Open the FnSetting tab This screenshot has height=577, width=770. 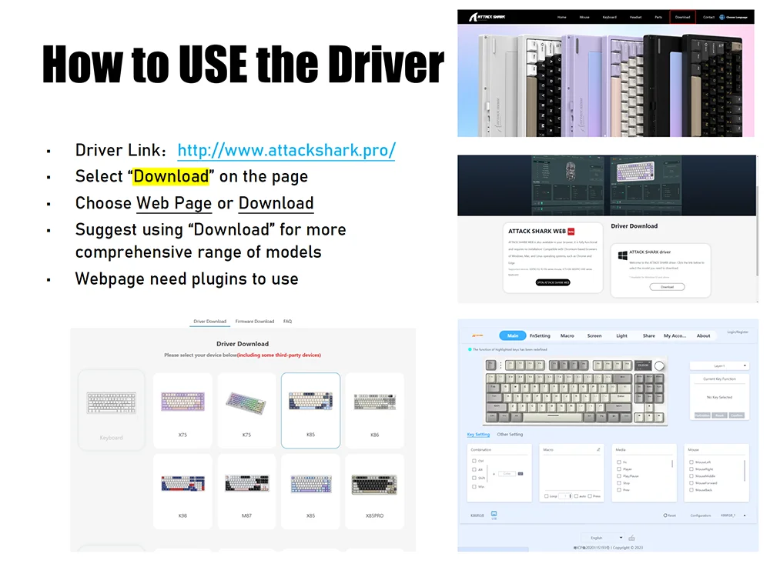(x=540, y=335)
